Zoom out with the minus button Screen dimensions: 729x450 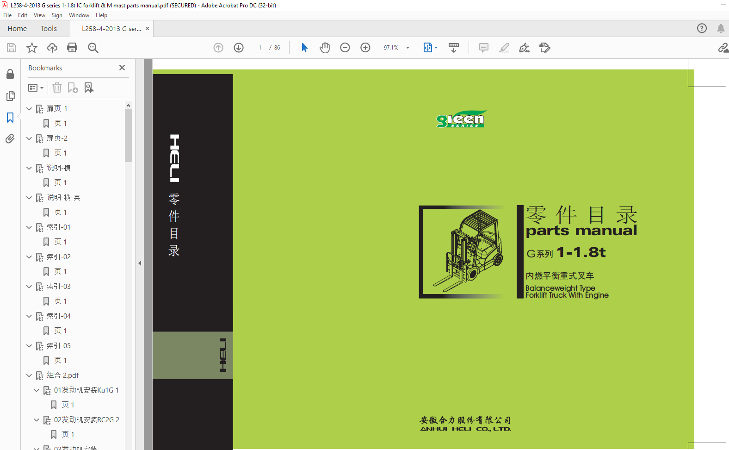(345, 48)
